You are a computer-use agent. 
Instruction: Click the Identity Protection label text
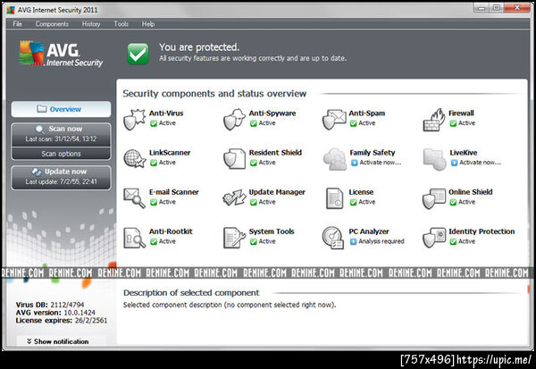[482, 231]
